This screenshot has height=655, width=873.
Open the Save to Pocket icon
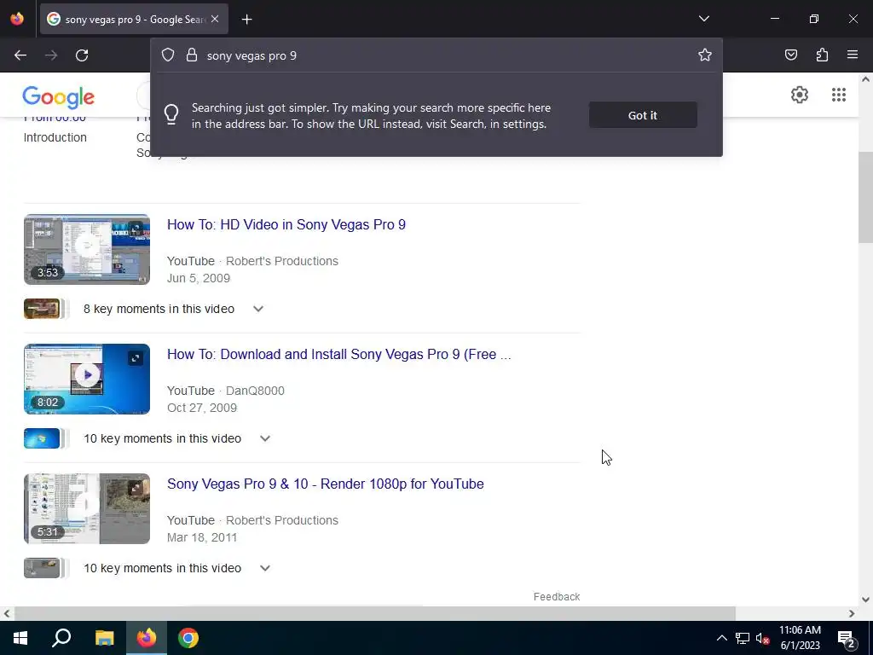click(791, 55)
